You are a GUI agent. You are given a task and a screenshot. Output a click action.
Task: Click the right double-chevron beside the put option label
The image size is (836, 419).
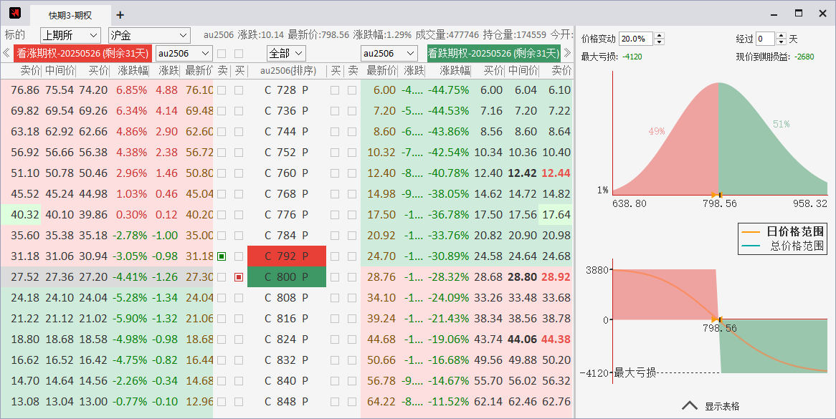pyautogui.click(x=567, y=53)
